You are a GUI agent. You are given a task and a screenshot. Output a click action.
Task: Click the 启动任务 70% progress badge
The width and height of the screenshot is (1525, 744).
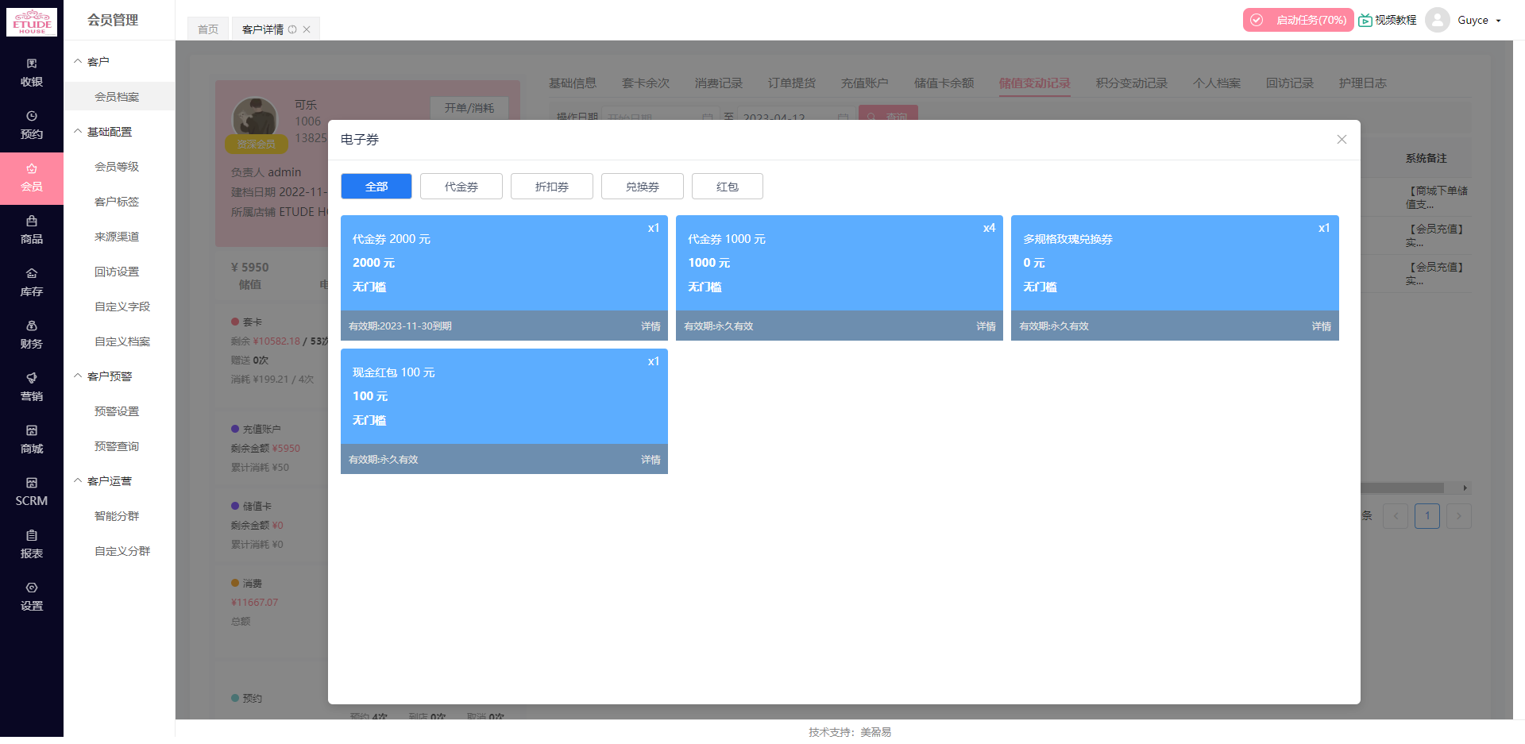[x=1299, y=21]
